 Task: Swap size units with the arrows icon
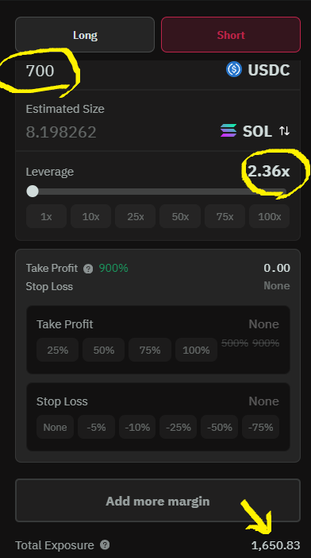pos(284,131)
